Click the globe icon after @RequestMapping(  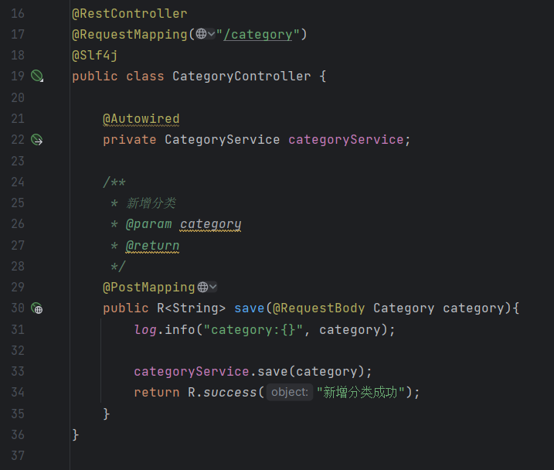201,34
